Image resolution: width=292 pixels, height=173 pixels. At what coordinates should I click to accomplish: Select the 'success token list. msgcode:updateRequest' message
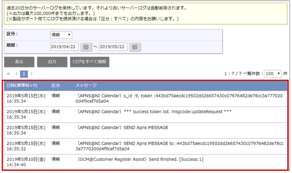coord(154,111)
